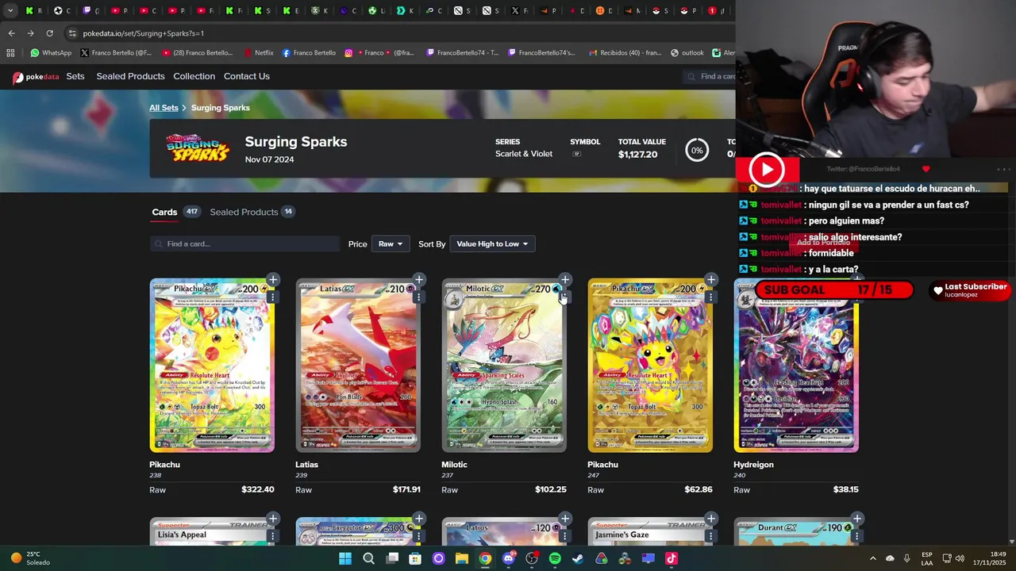Open three-dot menu on Lisia's Appeal card

click(272, 536)
